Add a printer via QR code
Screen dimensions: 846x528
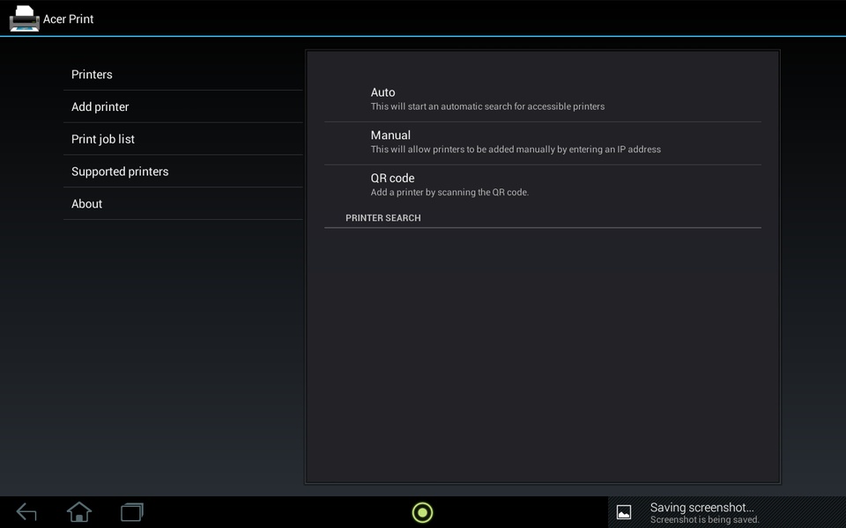[543, 186]
